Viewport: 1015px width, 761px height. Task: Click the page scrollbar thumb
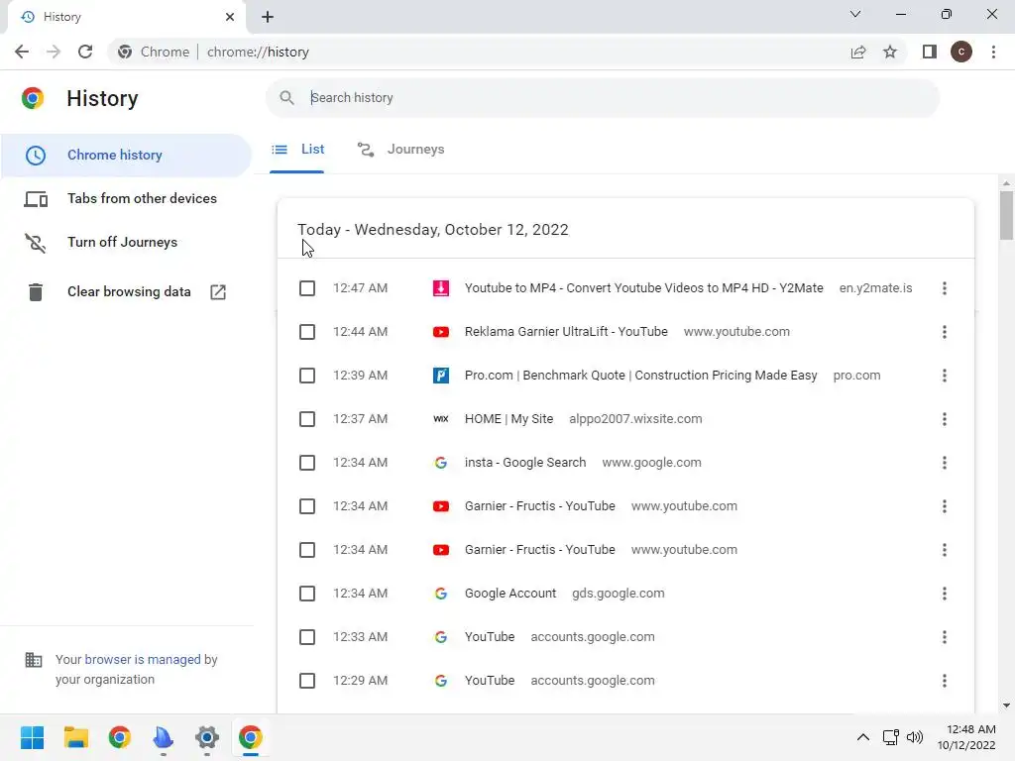click(1006, 215)
